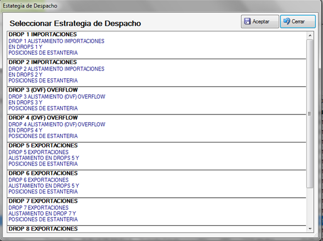Screen dimensions: 323x241
Task: Click the scrollbar up arrow
Action: pyautogui.click(x=310, y=36)
